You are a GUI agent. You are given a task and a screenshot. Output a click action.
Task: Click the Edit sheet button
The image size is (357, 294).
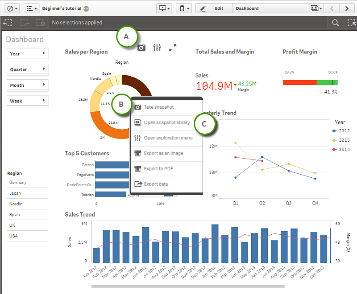point(214,8)
